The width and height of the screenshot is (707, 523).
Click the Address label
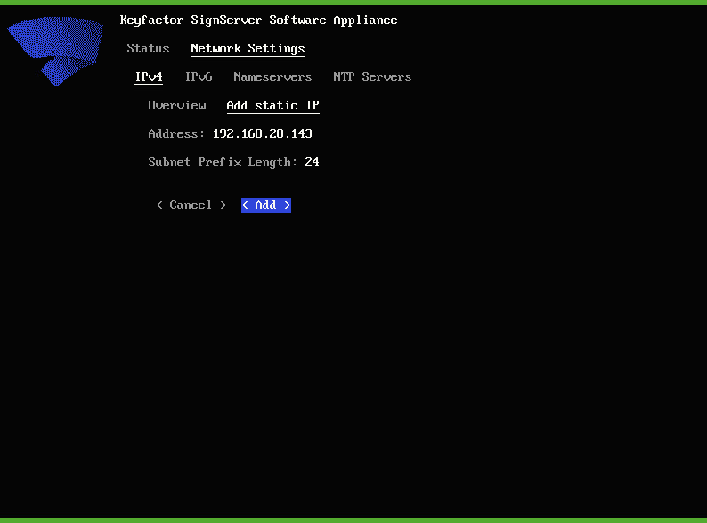(x=176, y=133)
